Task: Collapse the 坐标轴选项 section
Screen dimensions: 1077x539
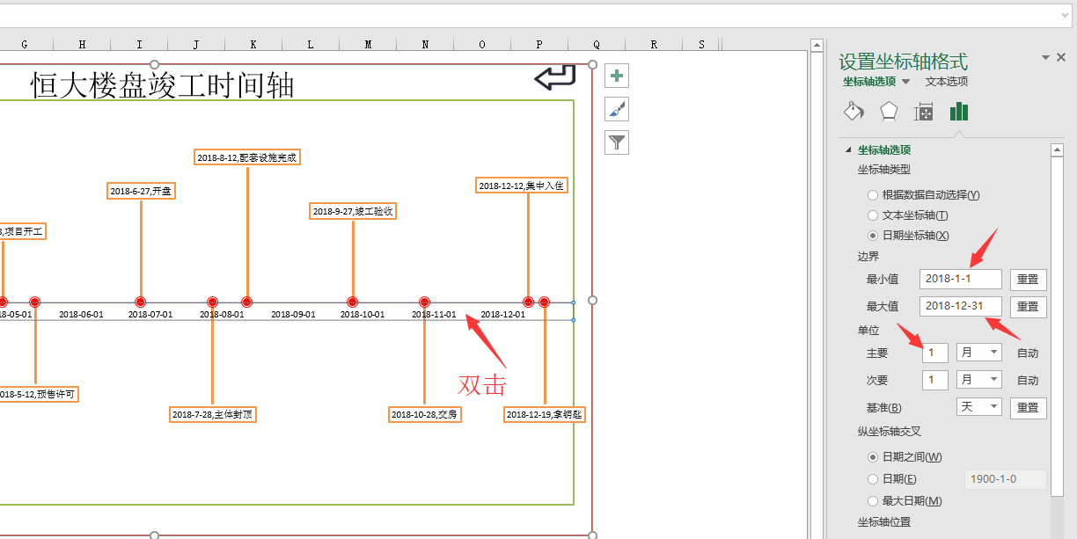Action: (x=847, y=150)
